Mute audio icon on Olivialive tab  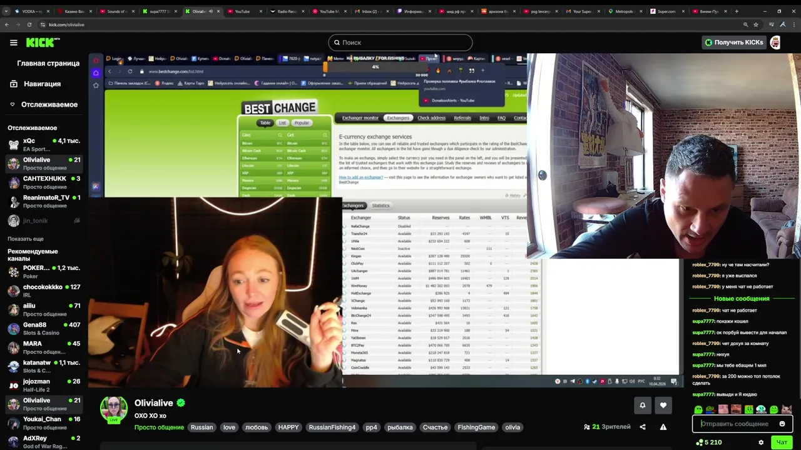(x=210, y=11)
